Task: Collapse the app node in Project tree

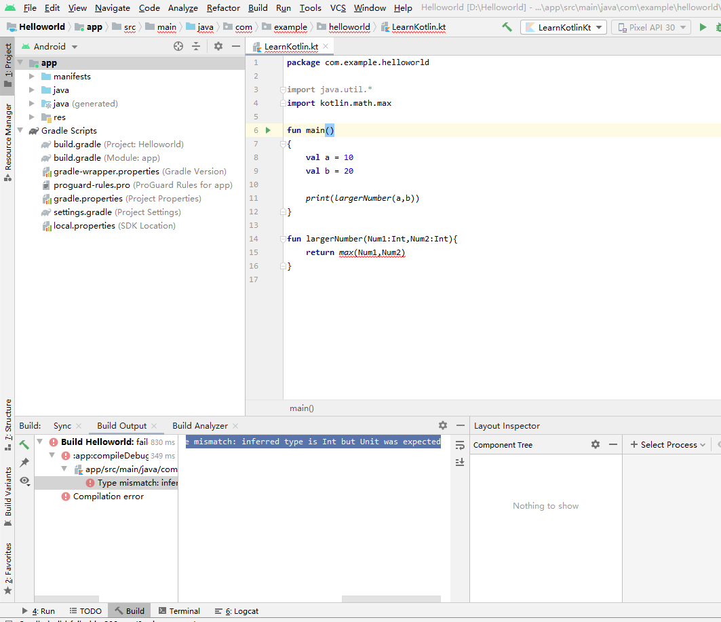Action: [21, 62]
